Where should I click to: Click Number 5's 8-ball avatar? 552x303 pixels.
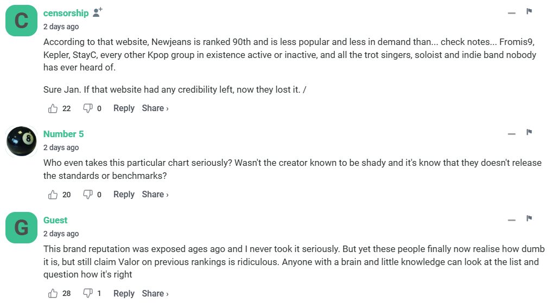(x=21, y=141)
